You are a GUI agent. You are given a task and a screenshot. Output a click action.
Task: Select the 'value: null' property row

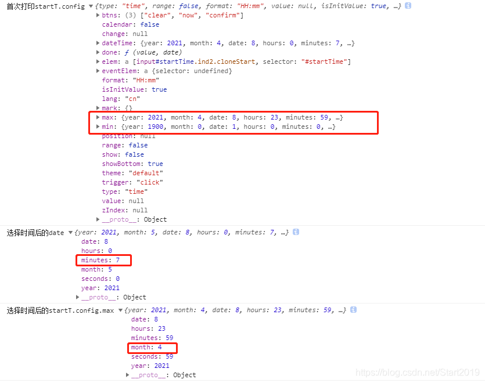click(x=123, y=201)
